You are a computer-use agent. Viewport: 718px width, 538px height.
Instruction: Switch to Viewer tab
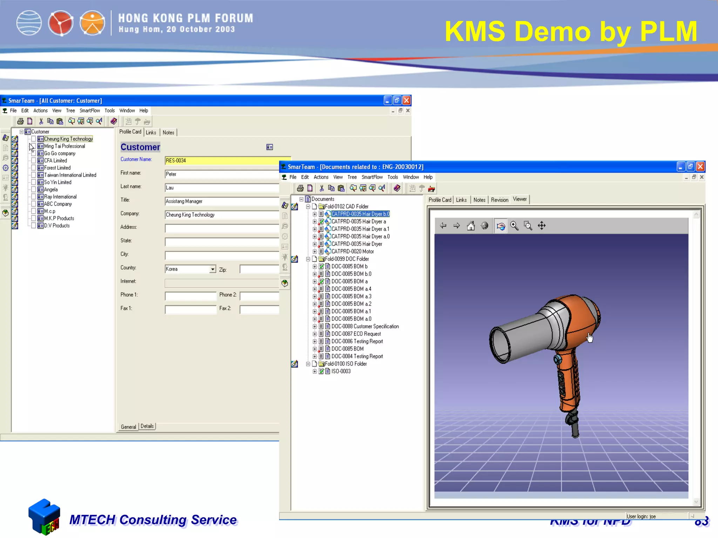coord(520,199)
